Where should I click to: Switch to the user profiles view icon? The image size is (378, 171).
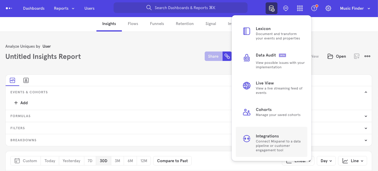[x=26, y=80]
